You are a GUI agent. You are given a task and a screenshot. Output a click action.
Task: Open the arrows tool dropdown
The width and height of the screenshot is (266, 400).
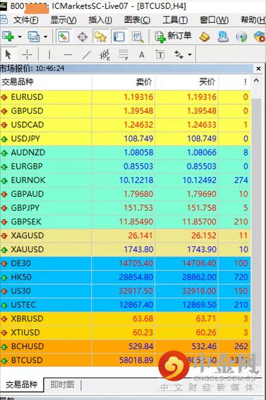click(190, 54)
